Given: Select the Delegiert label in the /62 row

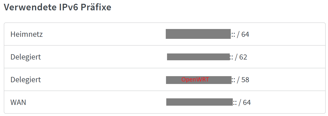Looking at the screenshot, I should tap(25, 57).
